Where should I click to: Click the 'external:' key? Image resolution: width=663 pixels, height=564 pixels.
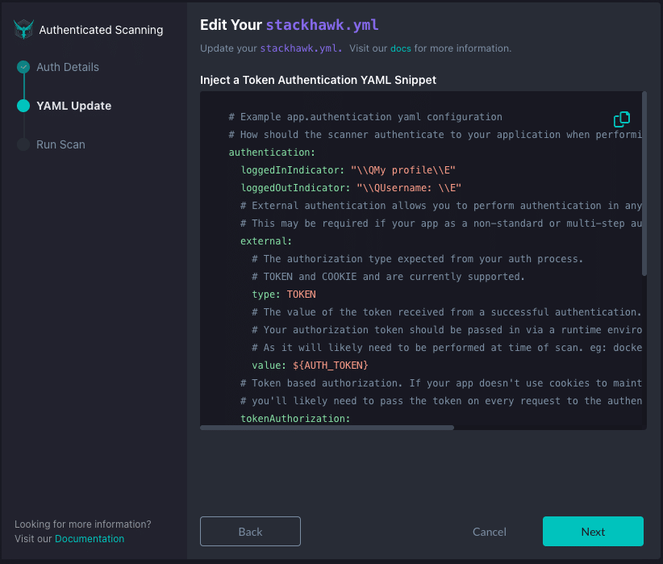click(x=266, y=241)
